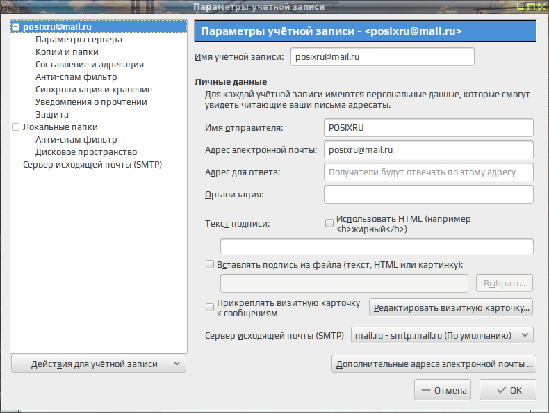Click the Отмена button

(x=443, y=390)
